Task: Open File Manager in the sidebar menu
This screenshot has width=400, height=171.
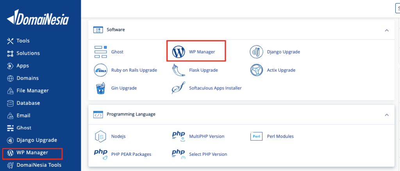Action: [x=33, y=91]
